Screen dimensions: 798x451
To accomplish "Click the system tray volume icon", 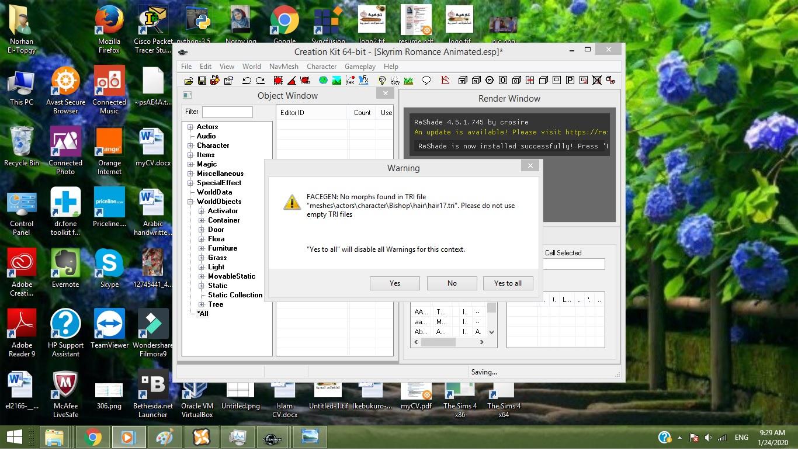I will 708,438.
